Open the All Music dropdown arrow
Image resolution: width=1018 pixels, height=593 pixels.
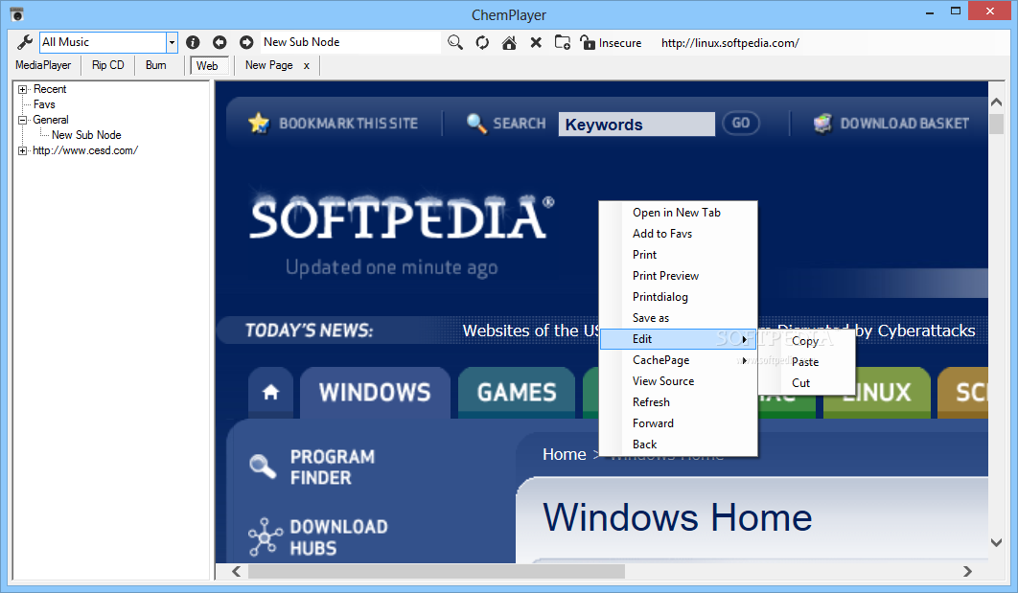click(172, 43)
